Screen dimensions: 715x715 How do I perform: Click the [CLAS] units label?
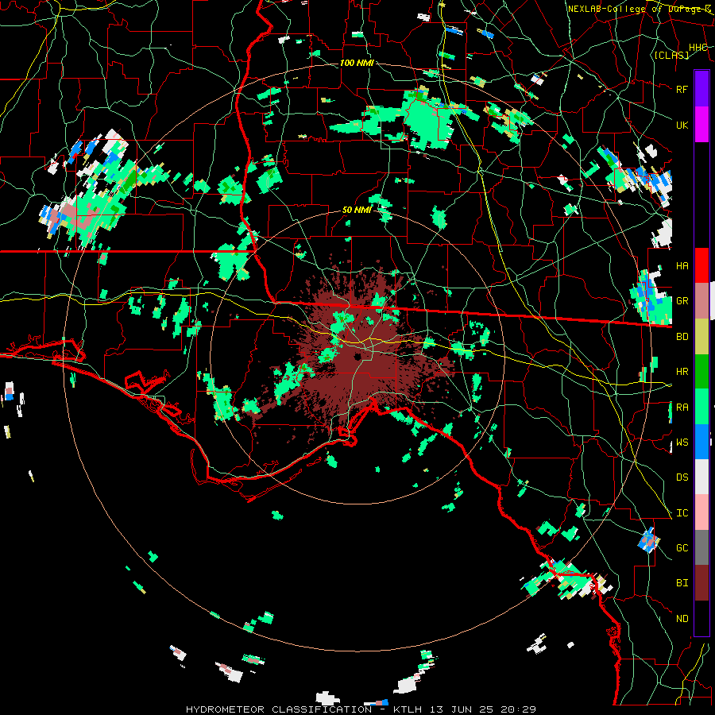click(x=671, y=55)
